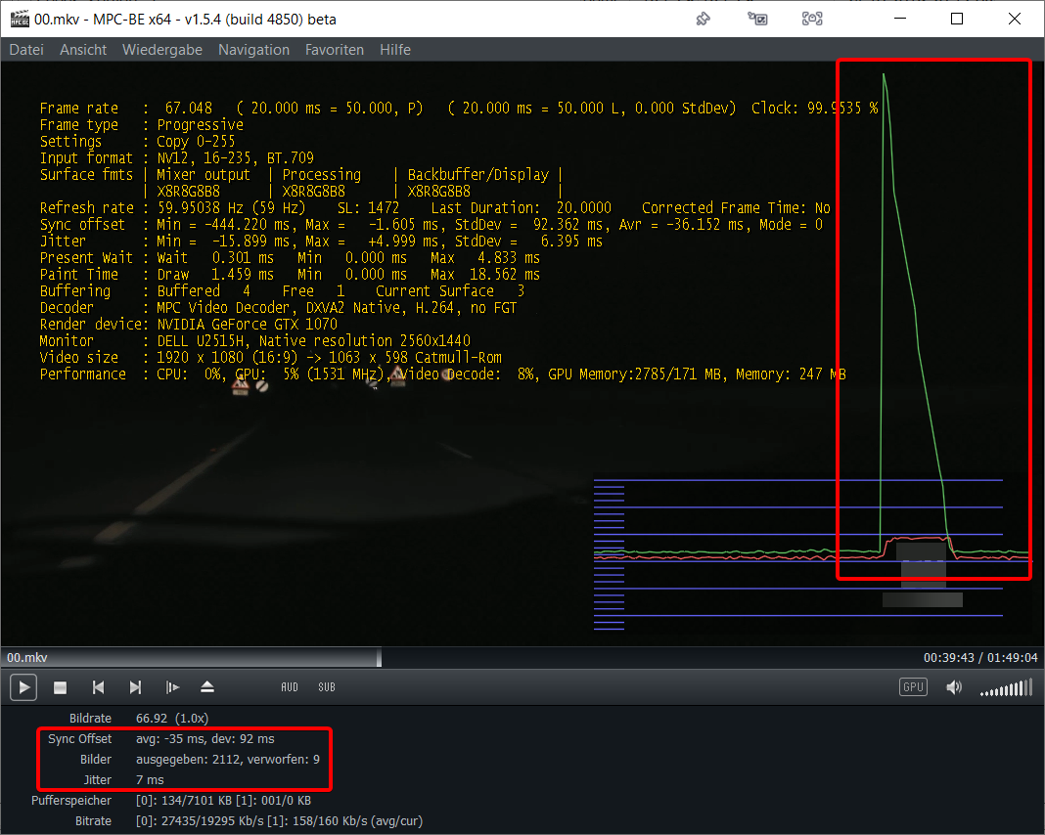Open the Datei menu

pyautogui.click(x=26, y=50)
